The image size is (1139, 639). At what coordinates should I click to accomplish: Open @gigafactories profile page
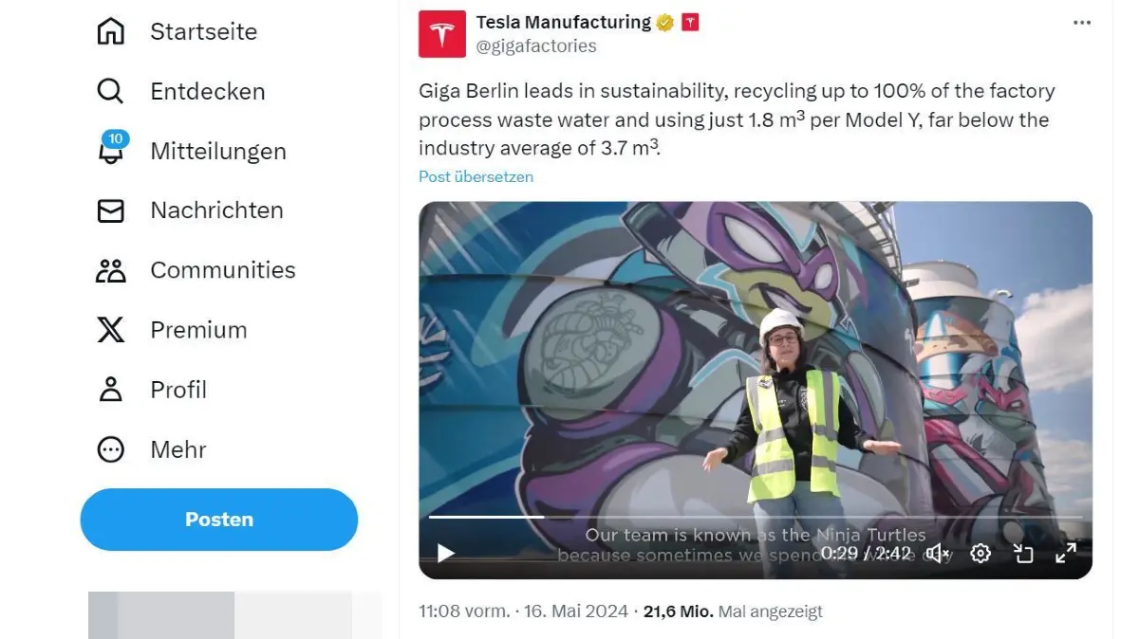(x=538, y=45)
